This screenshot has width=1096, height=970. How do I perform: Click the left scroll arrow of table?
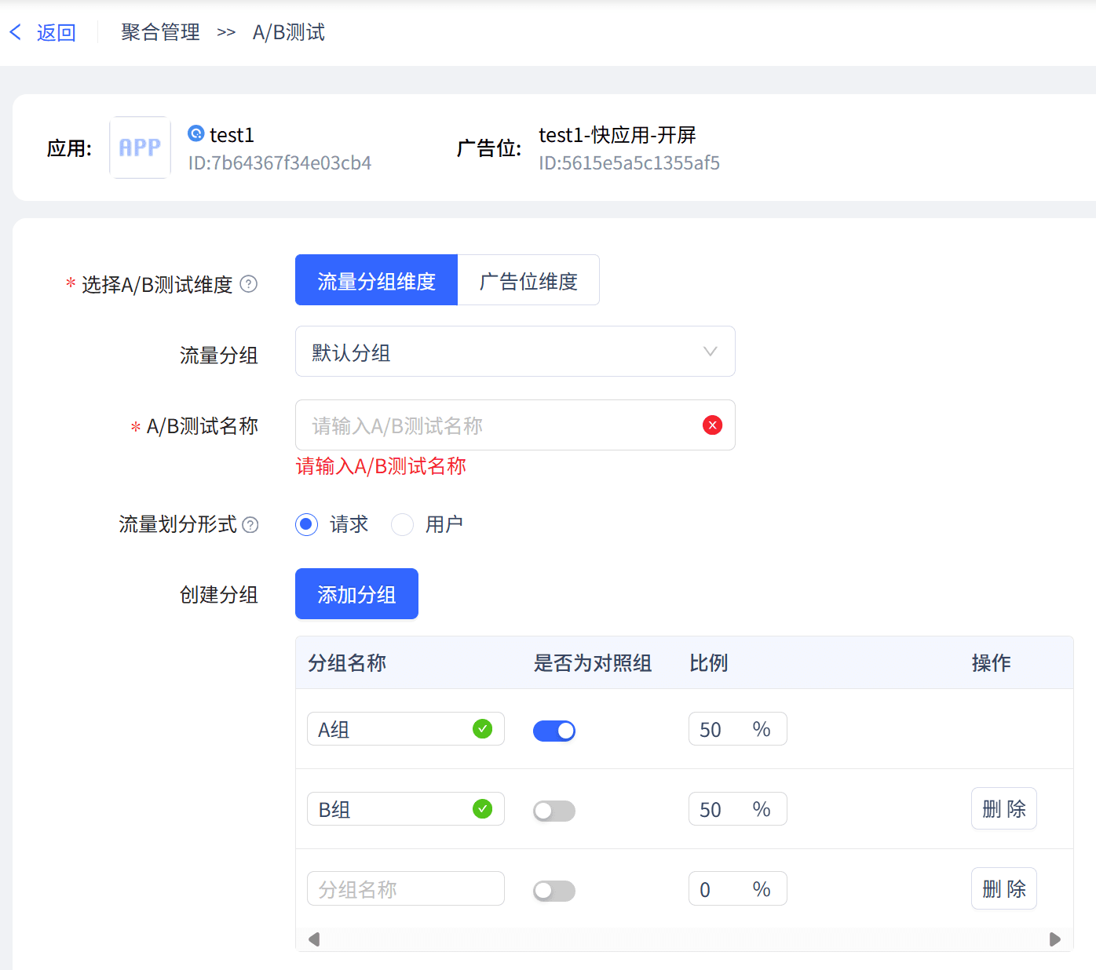[314, 939]
